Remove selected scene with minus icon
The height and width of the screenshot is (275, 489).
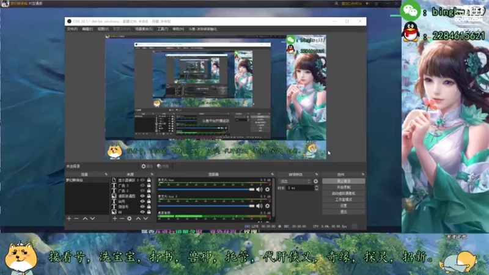pos(76,219)
